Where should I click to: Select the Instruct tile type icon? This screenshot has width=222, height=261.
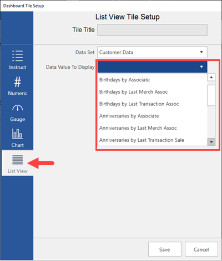[18, 56]
